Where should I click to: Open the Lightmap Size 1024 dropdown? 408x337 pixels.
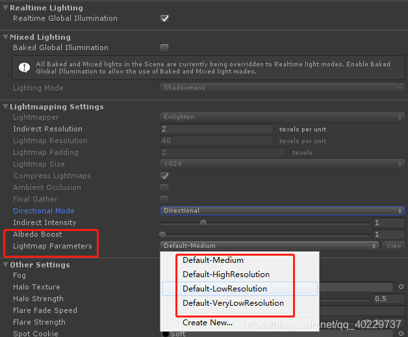pyautogui.click(x=283, y=164)
